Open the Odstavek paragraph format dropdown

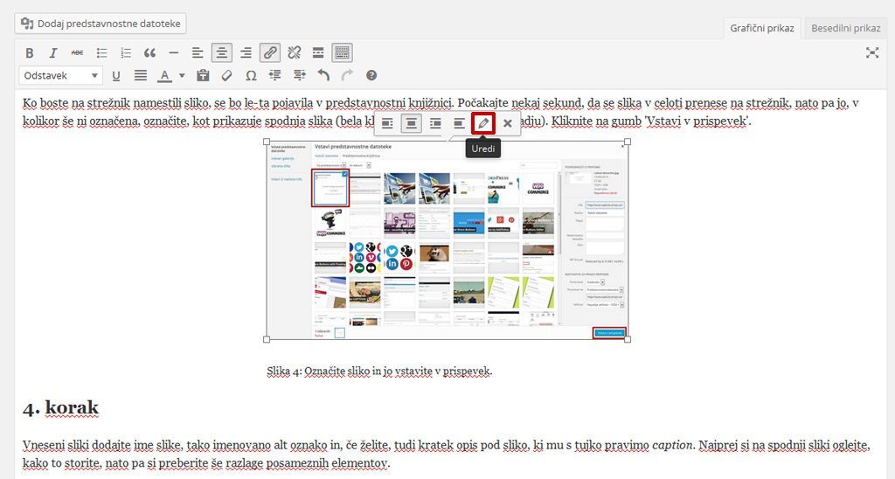(x=60, y=76)
